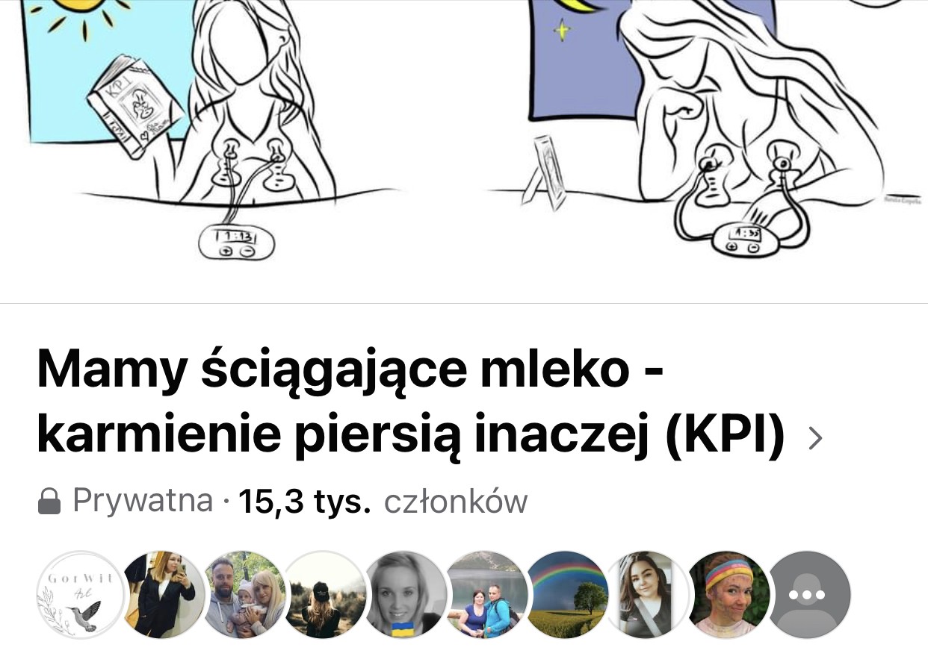The height and width of the screenshot is (671, 928).
Task: Open the black-and-white avatar with Ukrainian flag
Action: pyautogui.click(x=406, y=595)
